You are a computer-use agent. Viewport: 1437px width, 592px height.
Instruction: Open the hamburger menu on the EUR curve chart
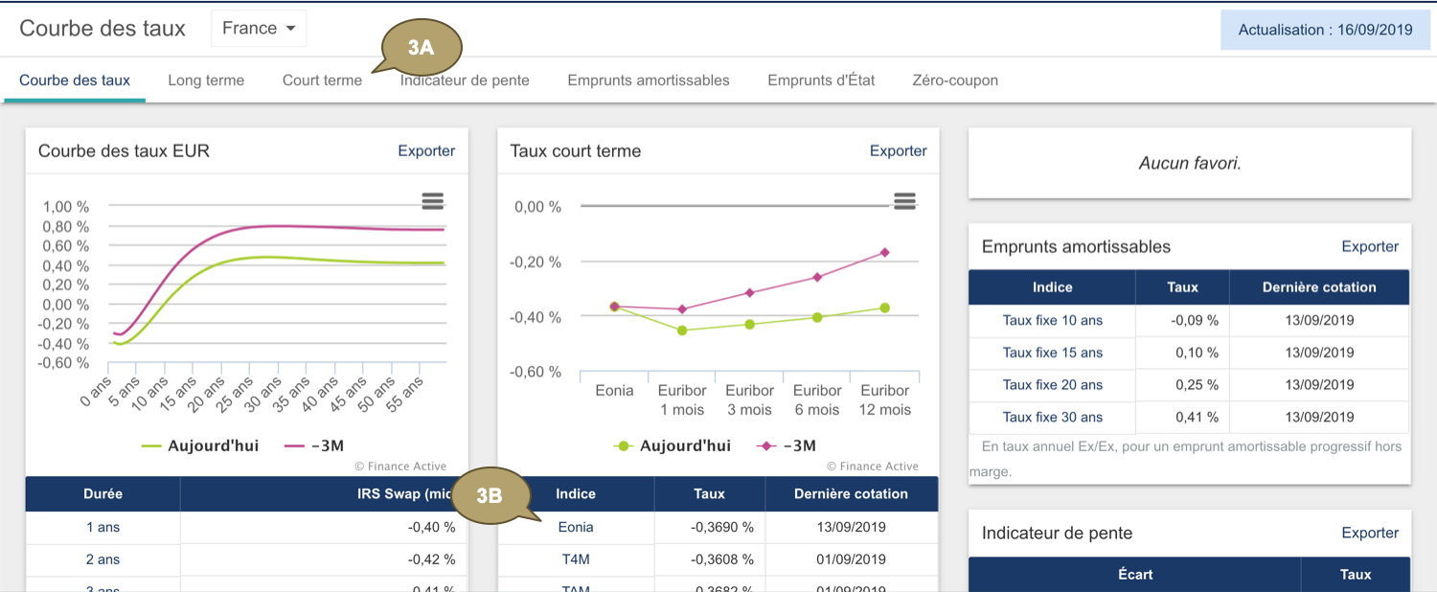[432, 200]
